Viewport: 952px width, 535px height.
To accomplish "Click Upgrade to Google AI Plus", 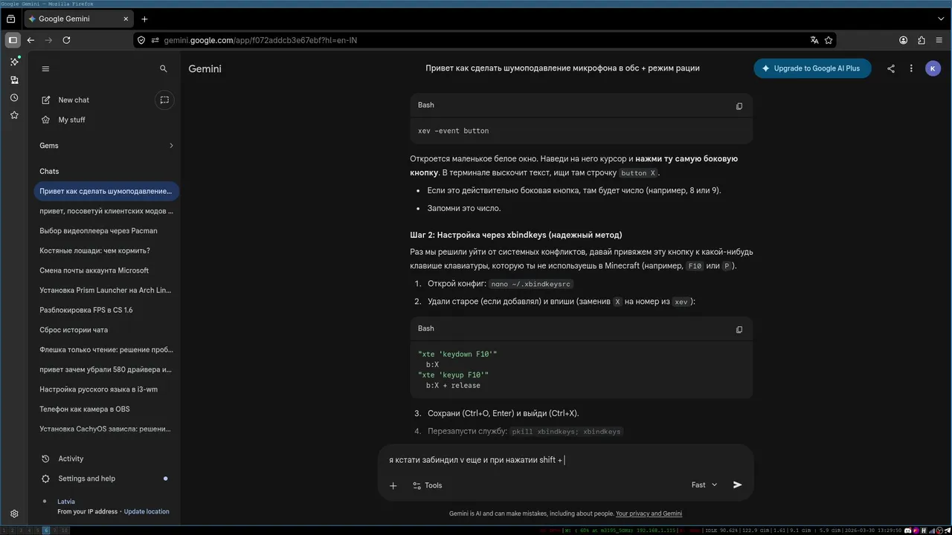I will [812, 68].
